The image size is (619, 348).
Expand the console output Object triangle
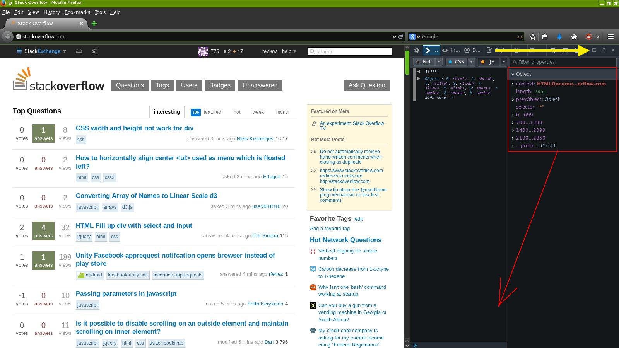pos(419,78)
